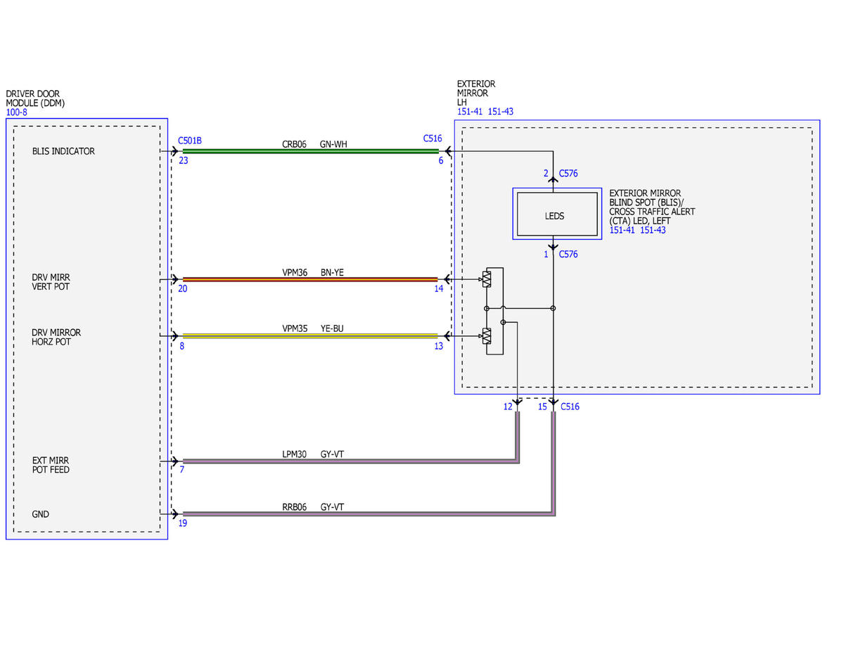844x652 pixels.
Task: Click the LPM30 GY-VT wire
Action: click(351, 461)
